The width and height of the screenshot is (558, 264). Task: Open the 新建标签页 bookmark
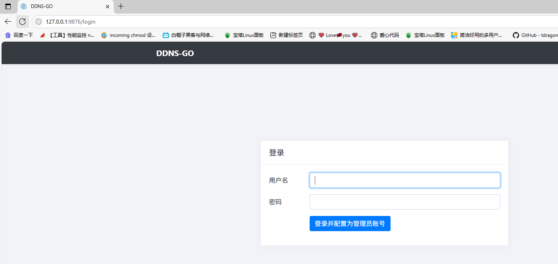(x=286, y=35)
